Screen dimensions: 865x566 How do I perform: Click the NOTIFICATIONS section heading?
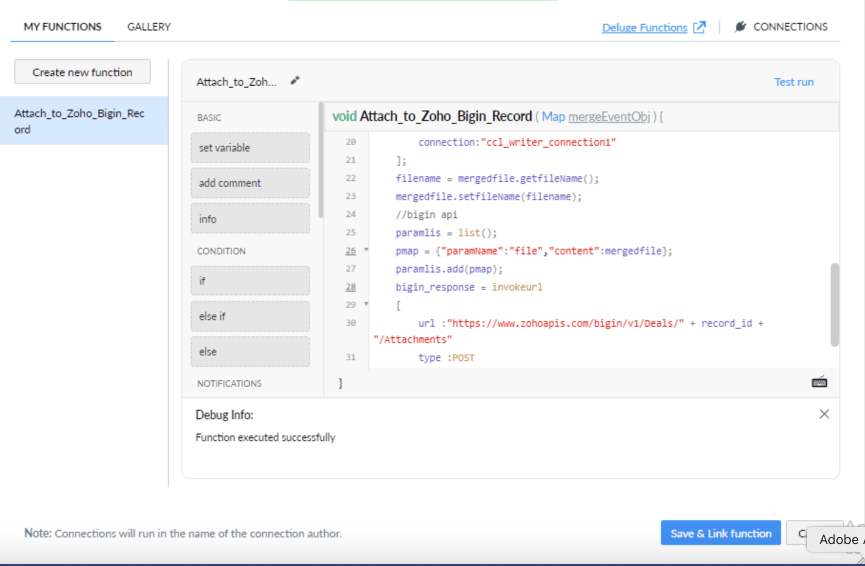pyautogui.click(x=229, y=384)
